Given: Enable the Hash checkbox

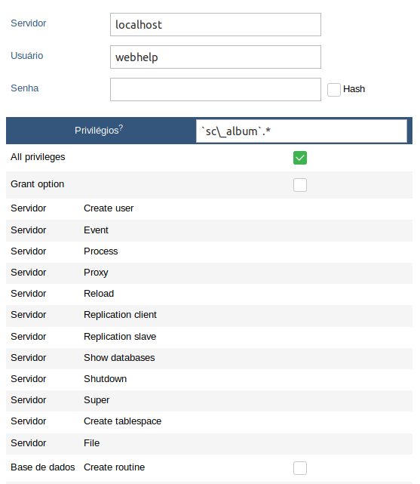Looking at the screenshot, I should pos(334,90).
